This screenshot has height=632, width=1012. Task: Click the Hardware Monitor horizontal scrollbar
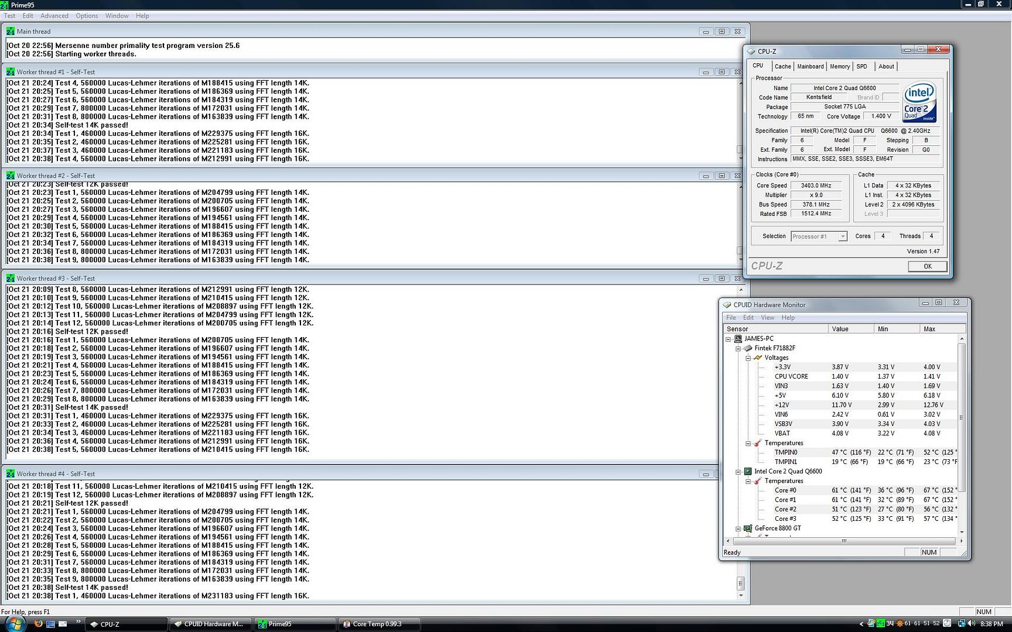[843, 541]
